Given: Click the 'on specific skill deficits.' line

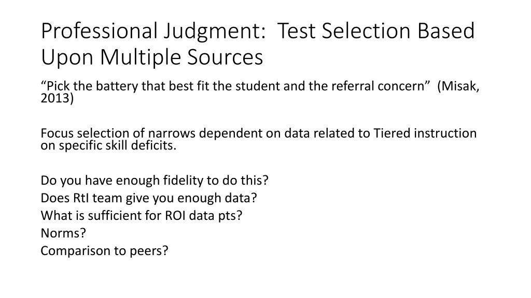Looking at the screenshot, I should click(108, 145).
